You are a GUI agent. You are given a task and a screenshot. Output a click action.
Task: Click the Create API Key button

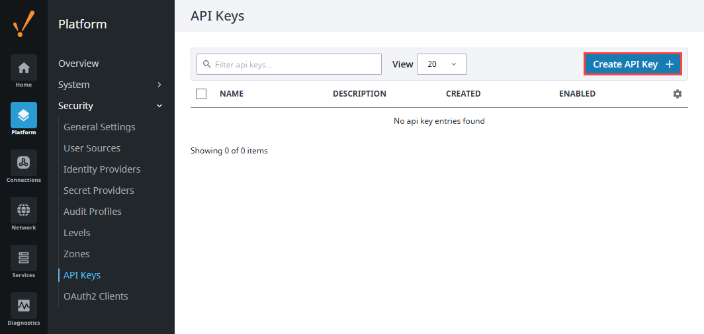(x=632, y=64)
